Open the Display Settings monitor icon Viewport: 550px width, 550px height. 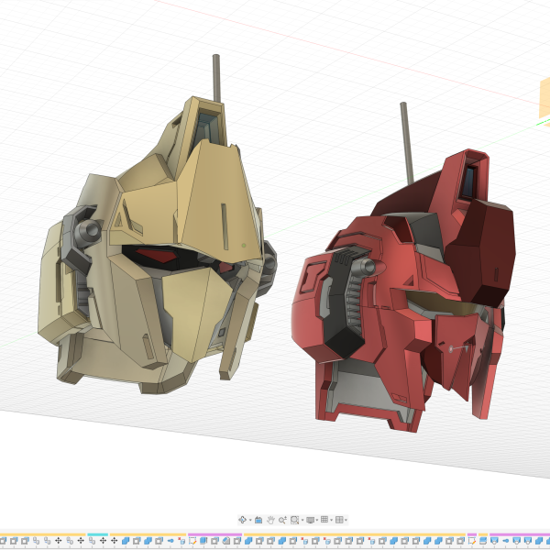coord(310,520)
